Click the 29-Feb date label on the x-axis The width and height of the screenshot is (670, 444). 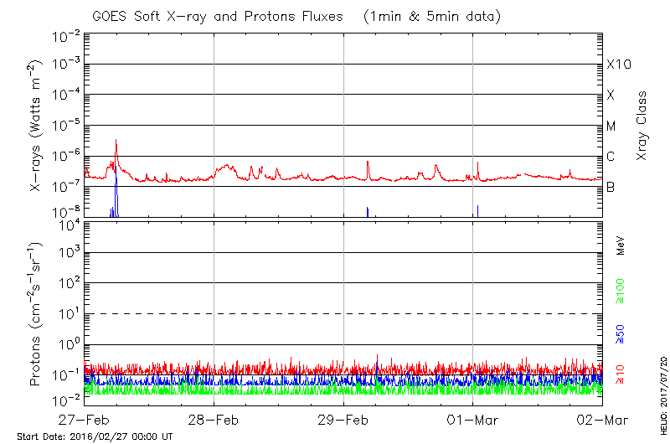[343, 419]
